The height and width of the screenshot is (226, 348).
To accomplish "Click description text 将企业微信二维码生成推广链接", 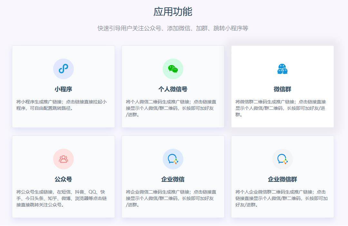I will click(x=171, y=198).
